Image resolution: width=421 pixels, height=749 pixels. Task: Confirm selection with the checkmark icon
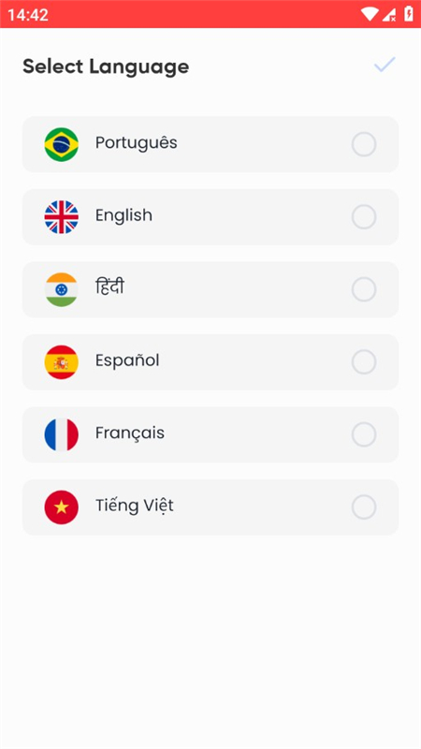[x=385, y=65]
